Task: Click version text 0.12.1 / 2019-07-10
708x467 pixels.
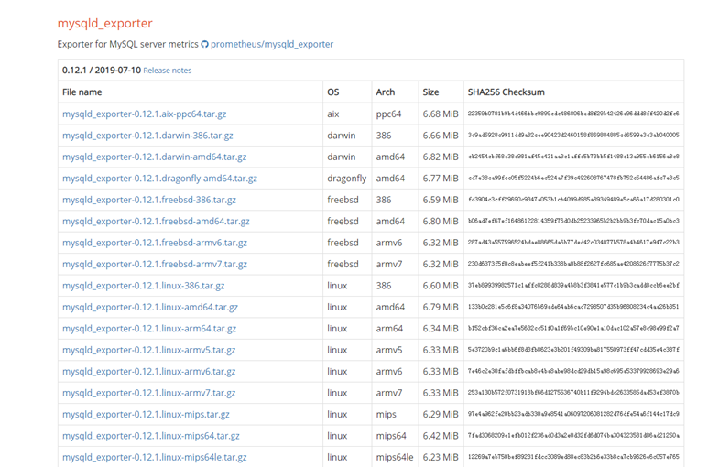Action: (102, 71)
